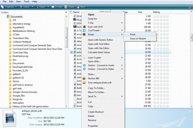The height and width of the screenshot is (128, 193).
Task: Click the AquaMark3 folder icon
Action: click(x=10, y=27)
